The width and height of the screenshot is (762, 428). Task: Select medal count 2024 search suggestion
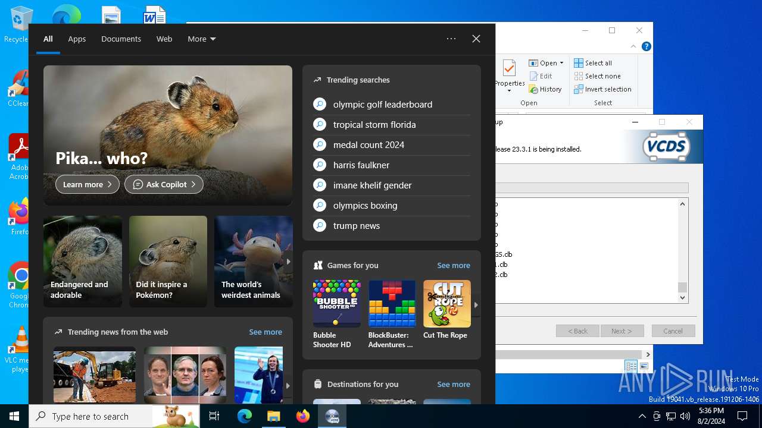tap(391, 144)
